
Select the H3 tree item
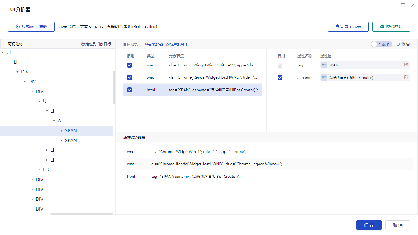pyautogui.click(x=46, y=170)
